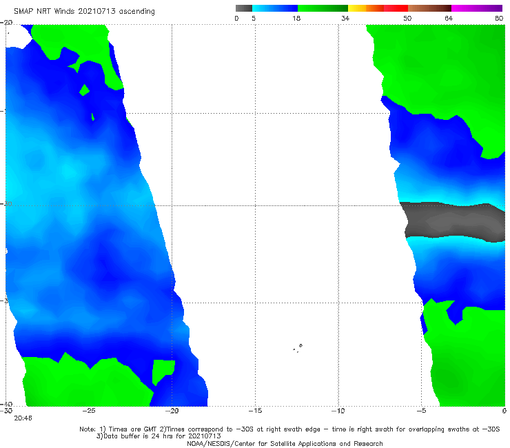Viewport: 510px width, 448px height.
Task: Click the swath time label 20:46
Action: 23,418
